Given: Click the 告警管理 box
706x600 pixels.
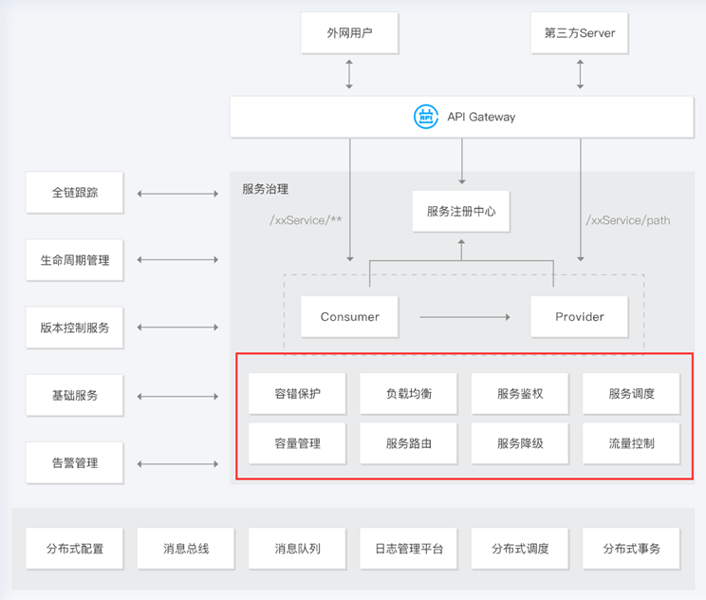Looking at the screenshot, I should (74, 462).
